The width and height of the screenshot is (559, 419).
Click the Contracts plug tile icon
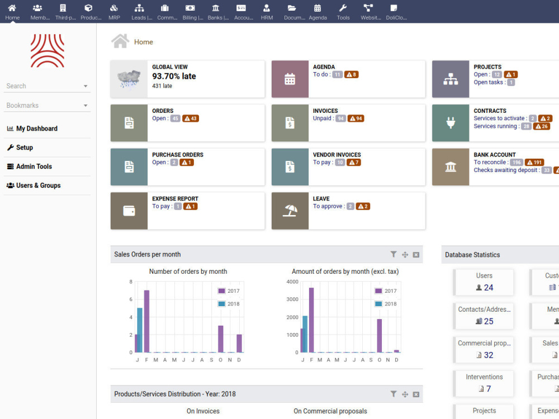point(451,122)
